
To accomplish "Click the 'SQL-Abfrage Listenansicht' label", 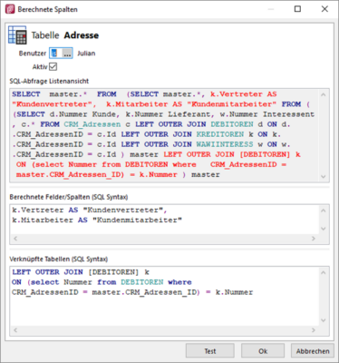I will (x=49, y=81).
